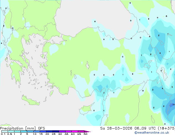Click the '25' legend scale label
175x135 pixels.
(54, 134)
